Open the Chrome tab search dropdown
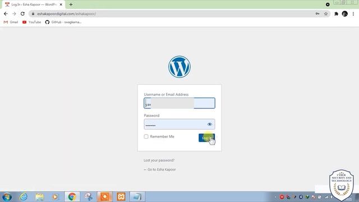Viewport: 359px width, 202px height. [x=328, y=4]
